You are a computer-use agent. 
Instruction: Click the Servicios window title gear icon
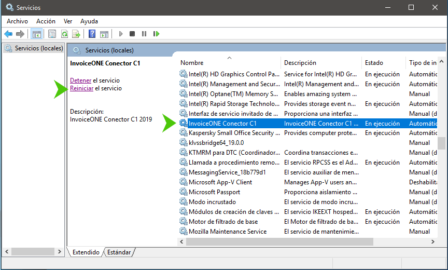[9, 7]
